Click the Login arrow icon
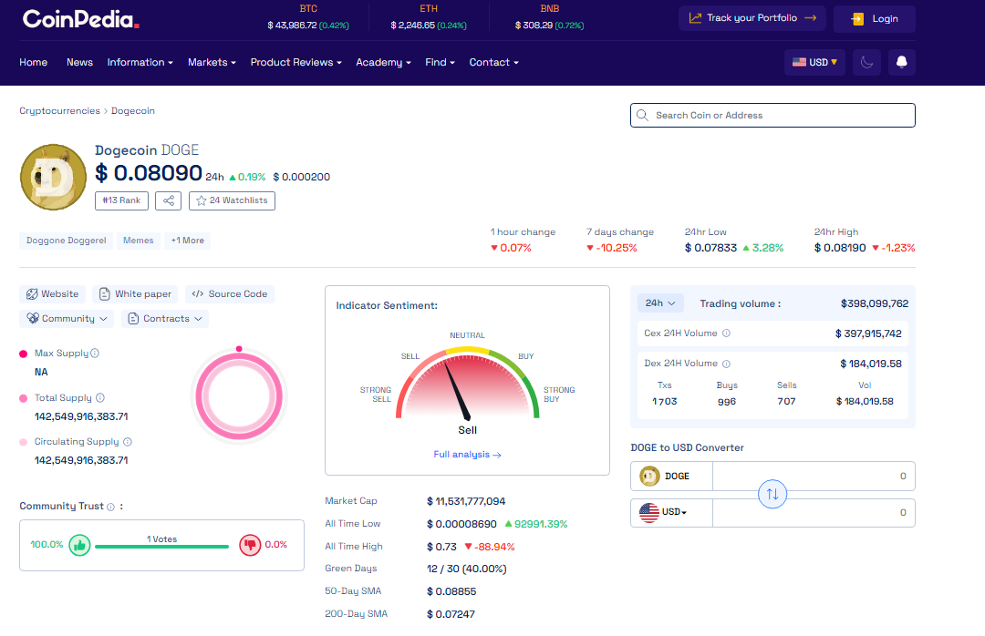Screen dimensions: 985x636 pyautogui.click(x=857, y=19)
